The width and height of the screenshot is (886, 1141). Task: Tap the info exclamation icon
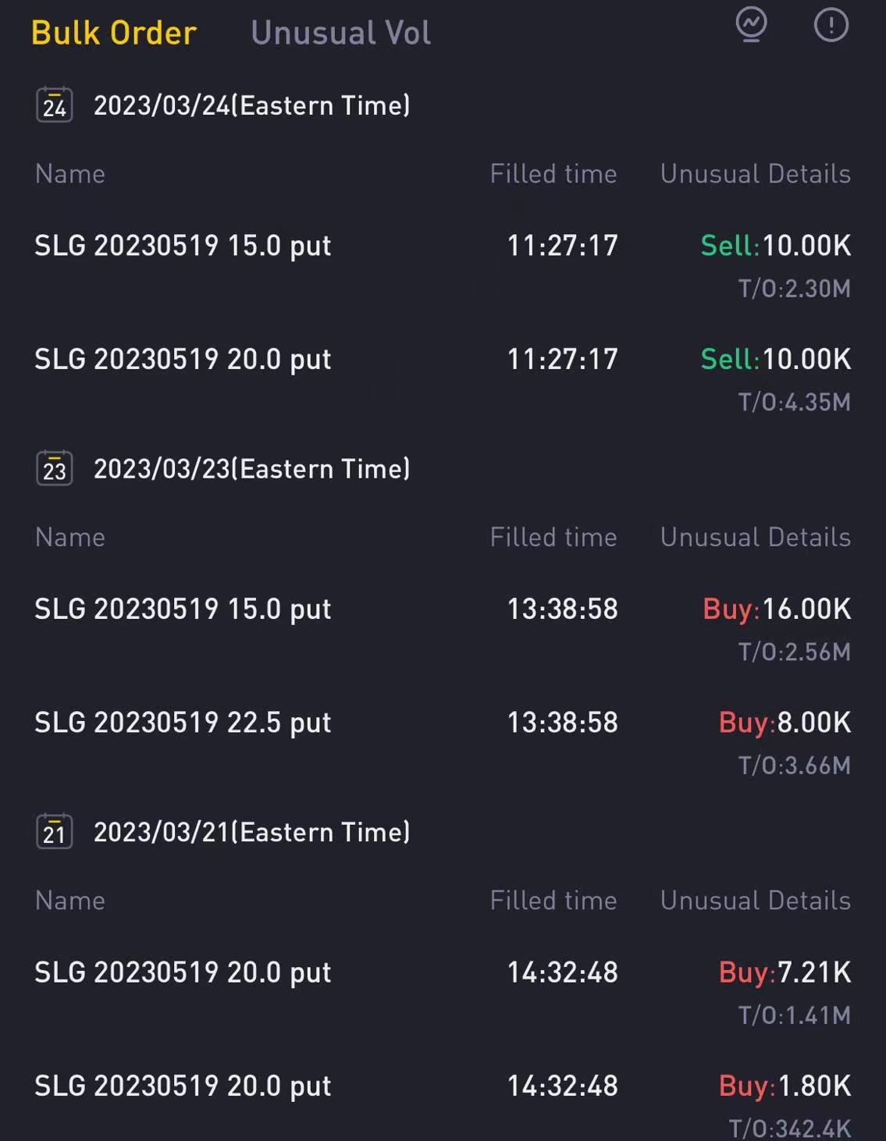tap(831, 25)
